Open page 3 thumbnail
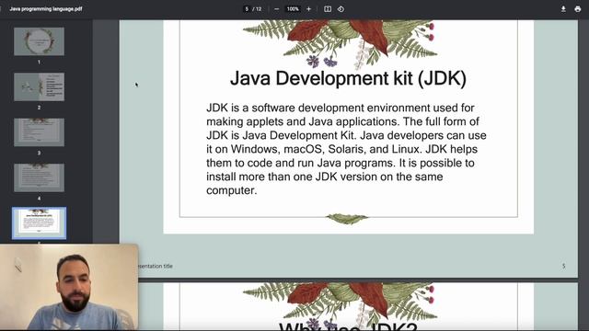The height and width of the screenshot is (331, 589). 39,132
